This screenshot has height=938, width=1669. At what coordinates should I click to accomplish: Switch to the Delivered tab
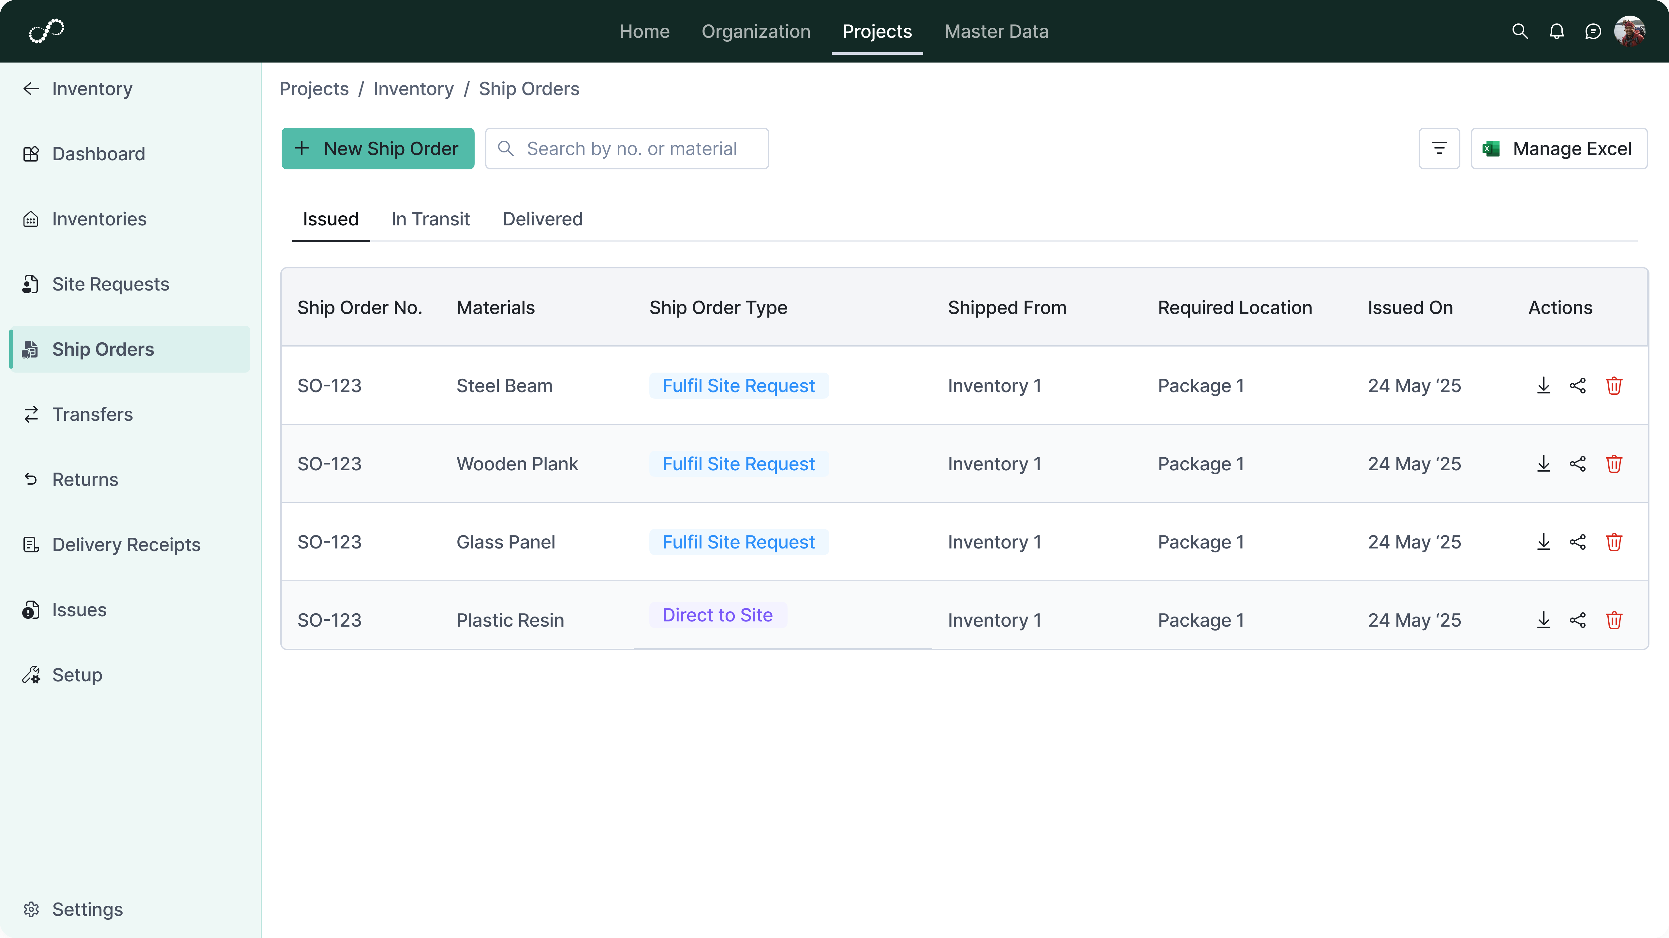point(542,219)
